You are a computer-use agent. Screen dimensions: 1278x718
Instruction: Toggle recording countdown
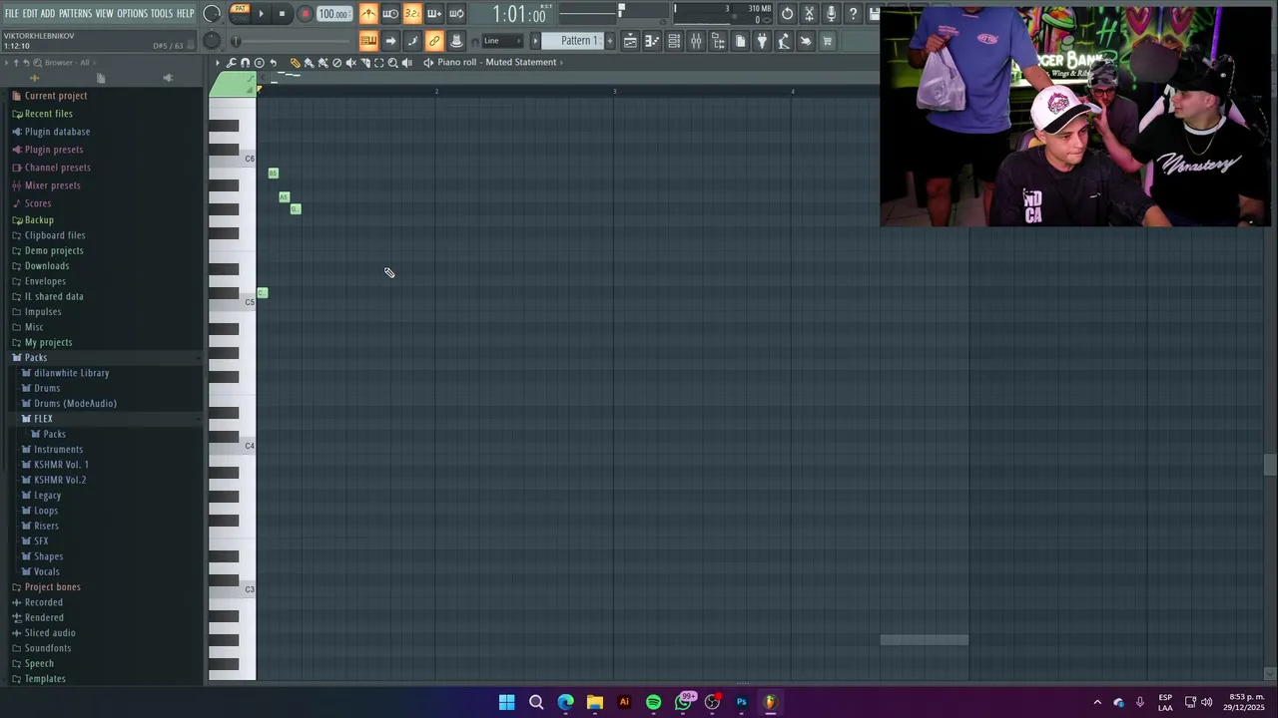tap(412, 14)
